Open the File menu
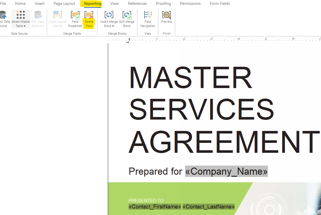 (3, 3)
